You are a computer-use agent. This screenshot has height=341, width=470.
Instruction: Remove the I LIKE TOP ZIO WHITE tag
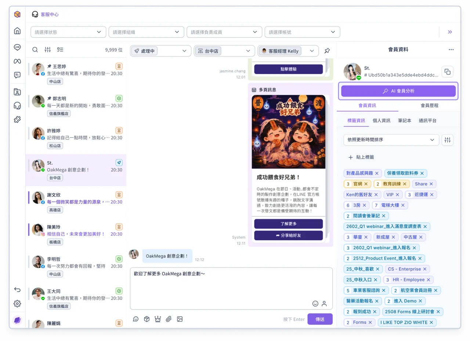point(431,322)
